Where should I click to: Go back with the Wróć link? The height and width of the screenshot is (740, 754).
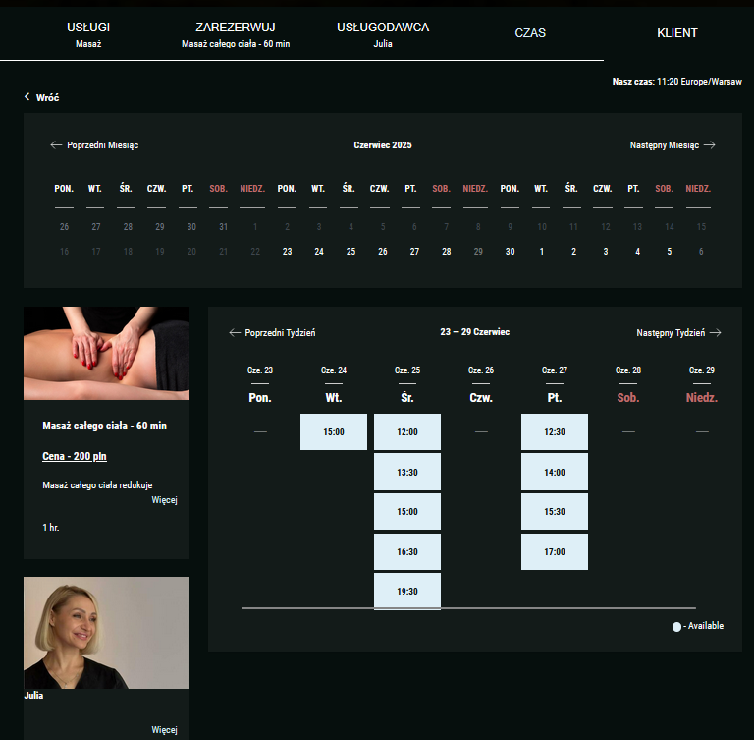click(47, 97)
